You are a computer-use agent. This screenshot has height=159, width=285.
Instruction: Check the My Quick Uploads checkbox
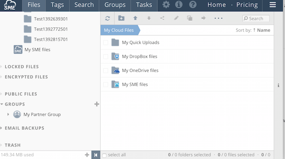click(106, 43)
